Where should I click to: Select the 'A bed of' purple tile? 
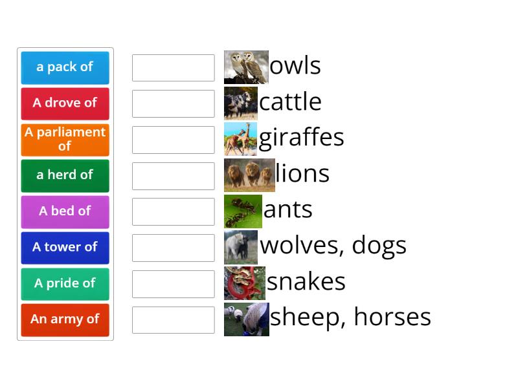(x=65, y=211)
